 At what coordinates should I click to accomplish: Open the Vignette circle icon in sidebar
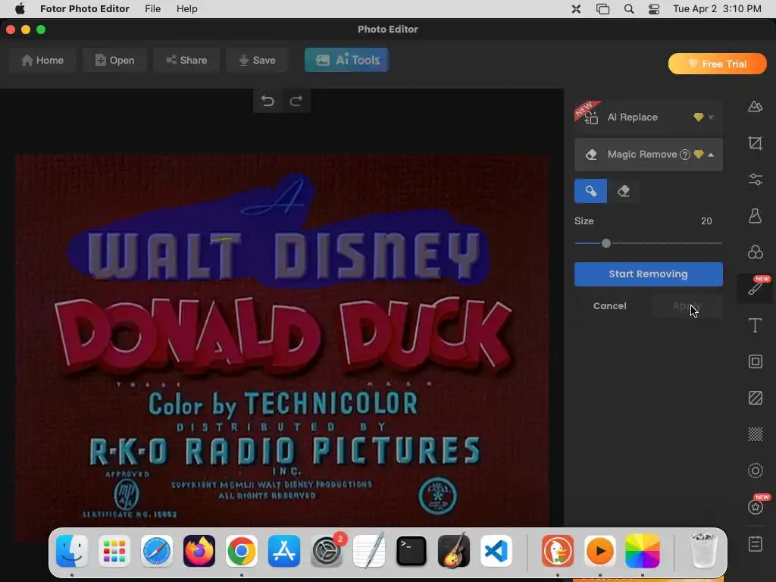755,471
